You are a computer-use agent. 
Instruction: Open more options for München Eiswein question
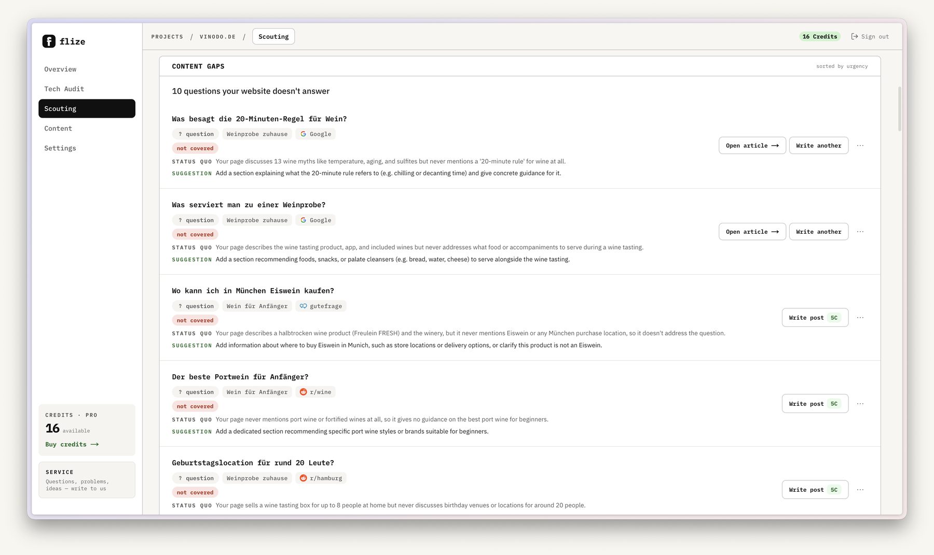pos(860,318)
